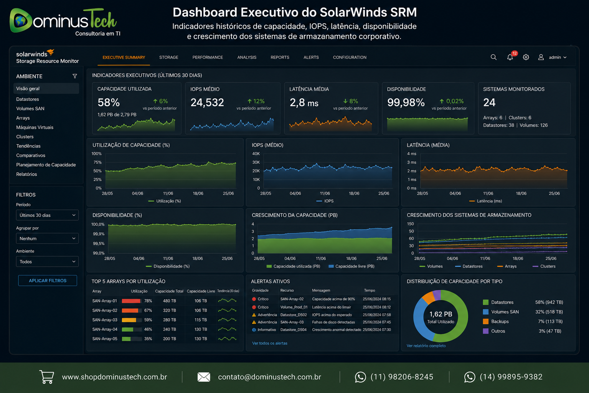Click warning triangle icon for Datastore_DS02
The height and width of the screenshot is (393, 589).
click(x=254, y=315)
